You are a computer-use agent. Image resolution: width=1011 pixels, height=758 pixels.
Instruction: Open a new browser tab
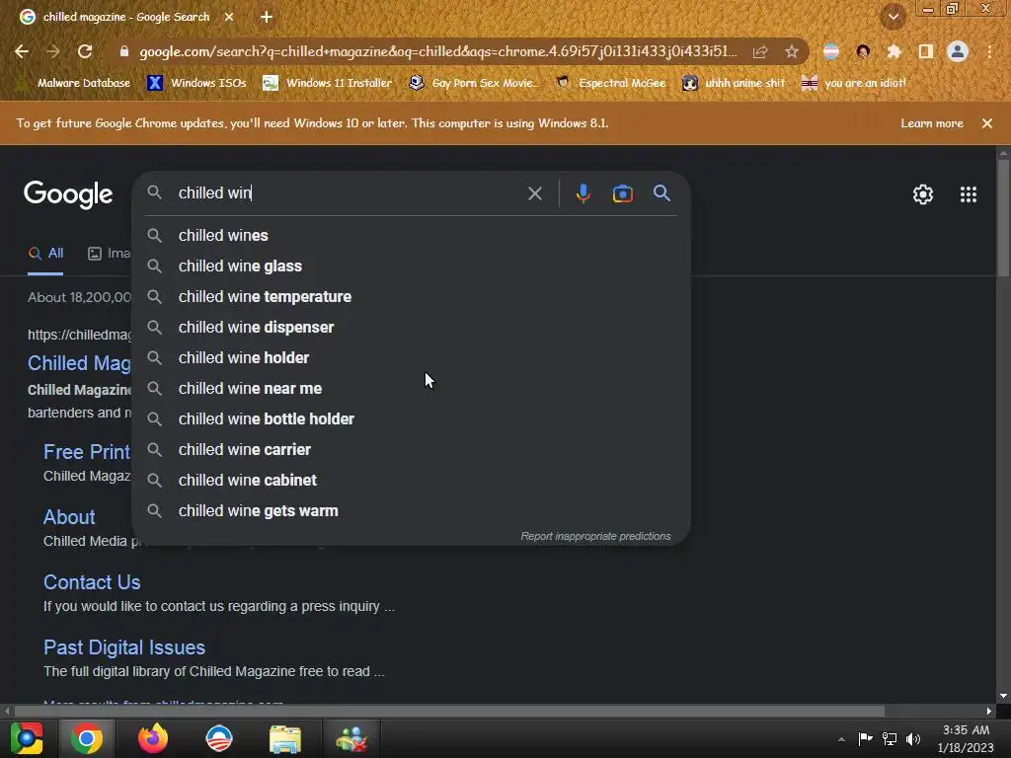267,17
